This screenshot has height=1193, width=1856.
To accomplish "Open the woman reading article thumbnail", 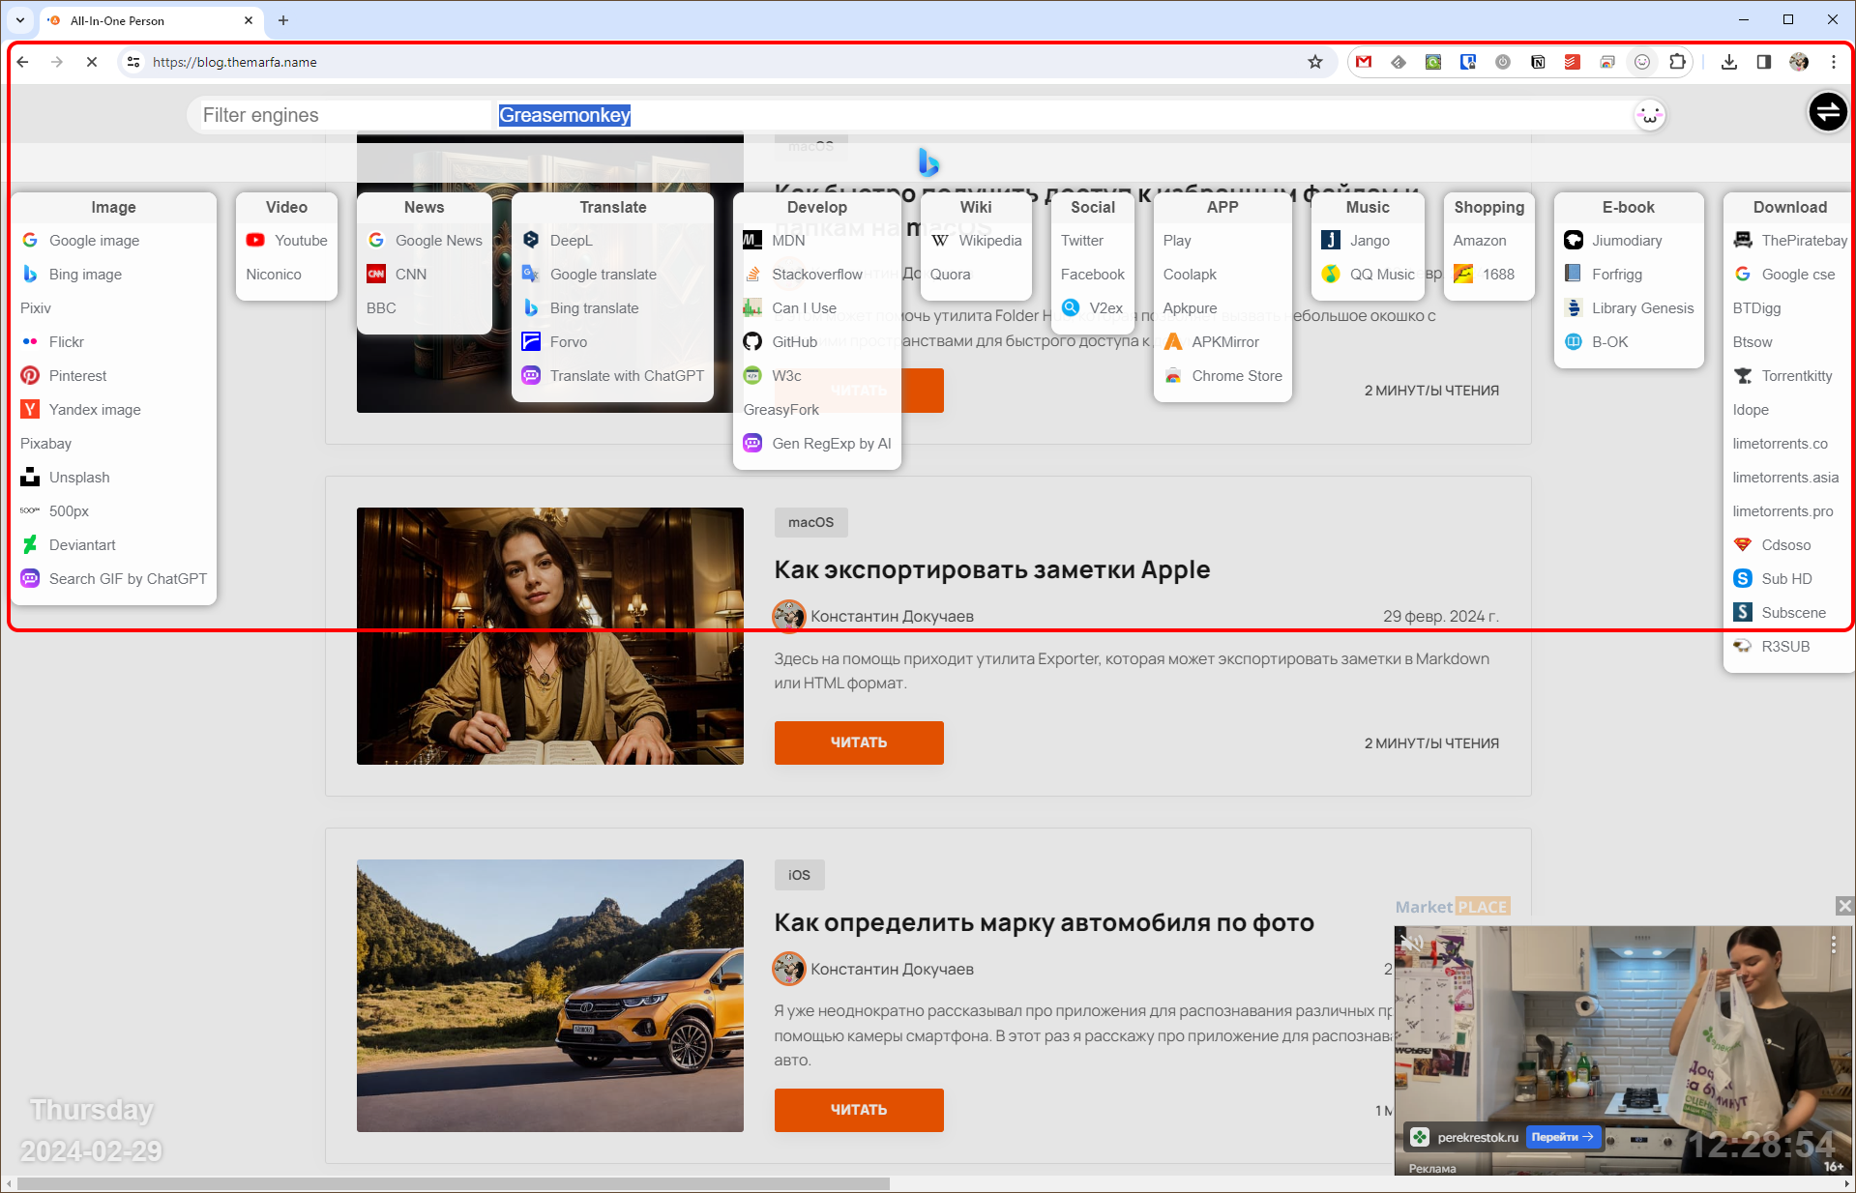I will pyautogui.click(x=550, y=636).
